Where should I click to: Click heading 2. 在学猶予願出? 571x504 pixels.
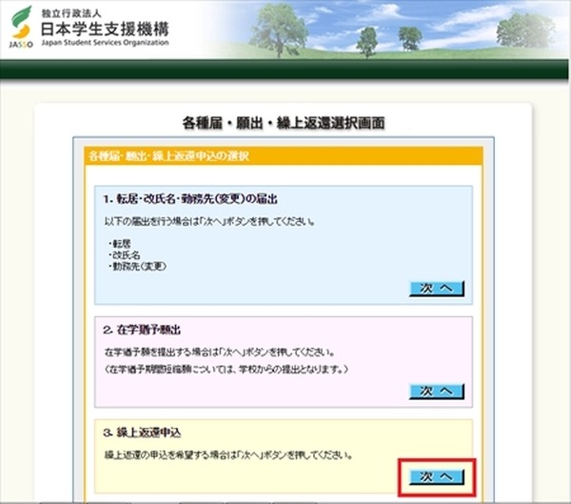pyautogui.click(x=142, y=330)
